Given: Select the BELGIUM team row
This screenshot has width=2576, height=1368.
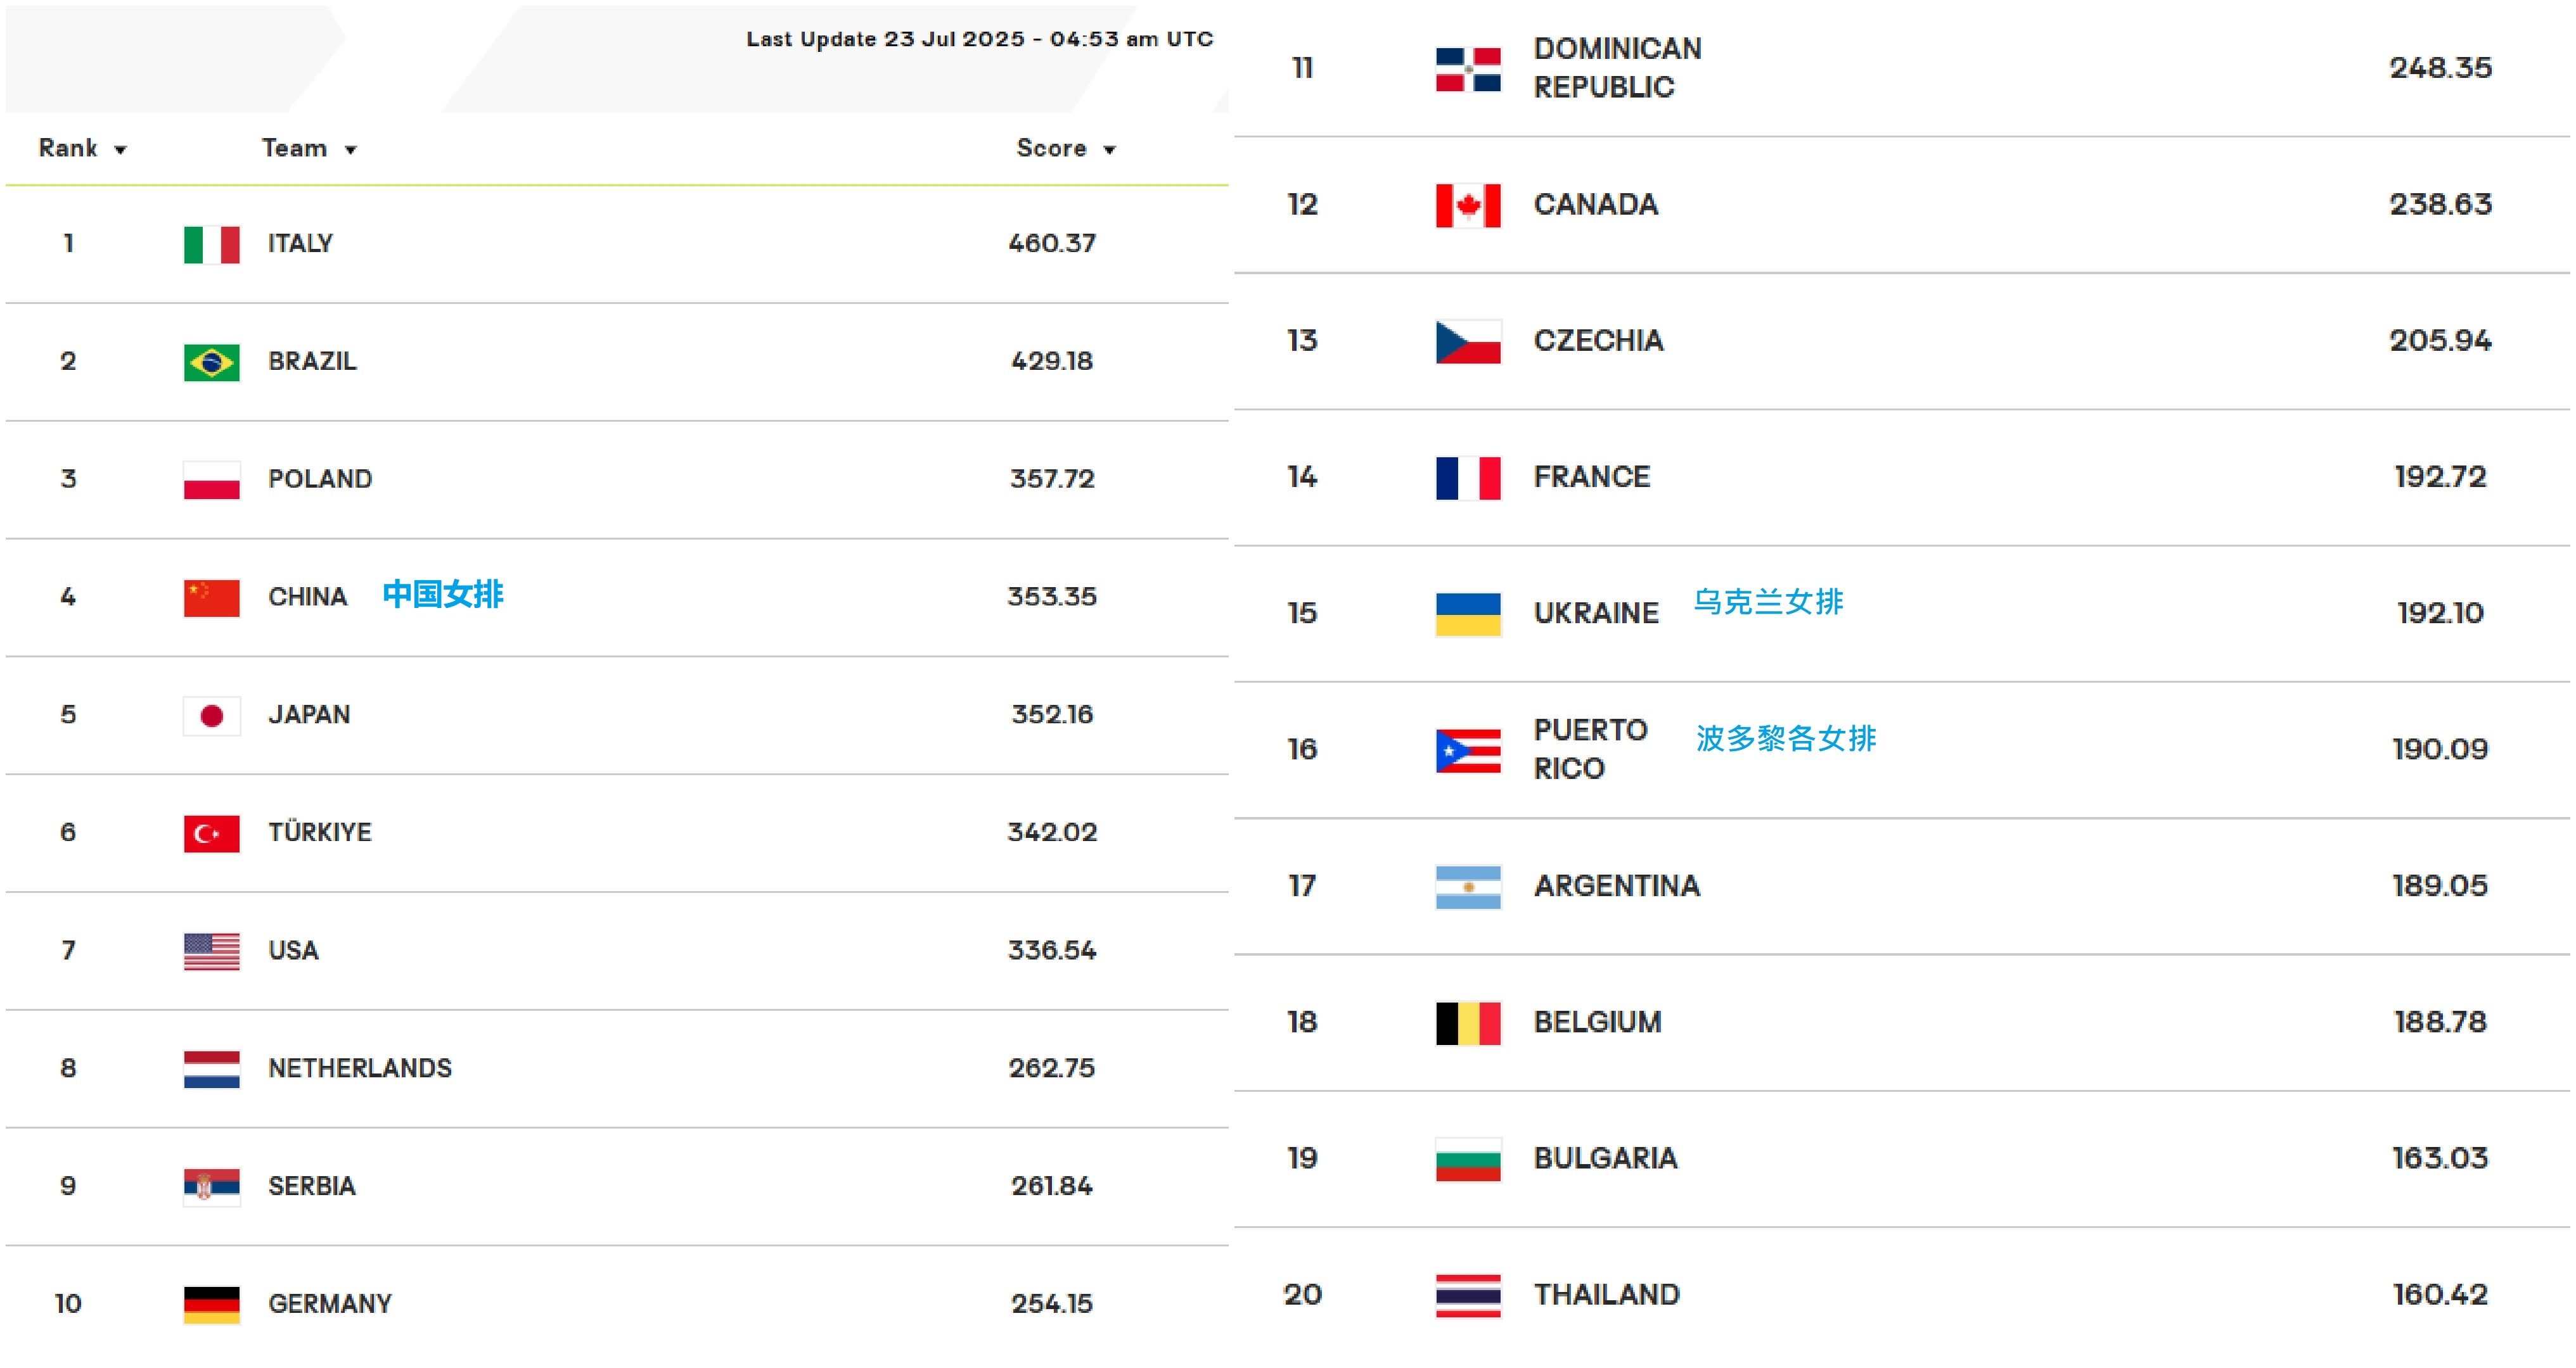Looking at the screenshot, I should 1901,1023.
